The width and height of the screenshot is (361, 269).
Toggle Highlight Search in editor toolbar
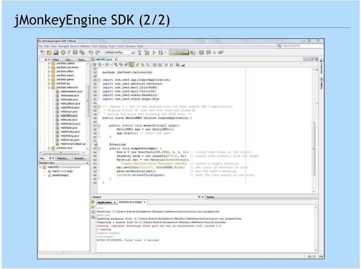tap(131, 65)
